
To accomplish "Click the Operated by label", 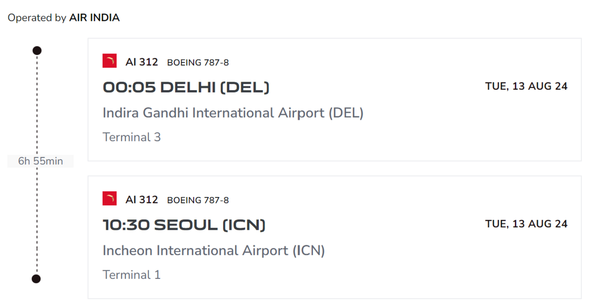I will point(37,18).
